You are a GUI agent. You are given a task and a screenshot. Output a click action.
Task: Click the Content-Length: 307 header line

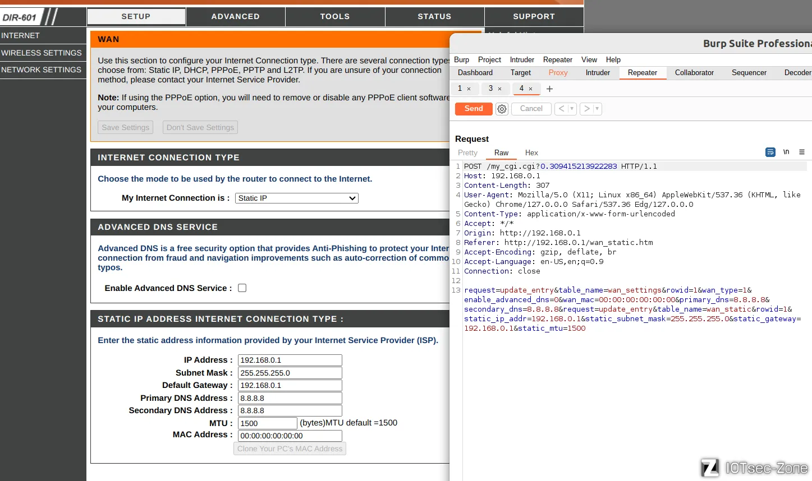[507, 185]
